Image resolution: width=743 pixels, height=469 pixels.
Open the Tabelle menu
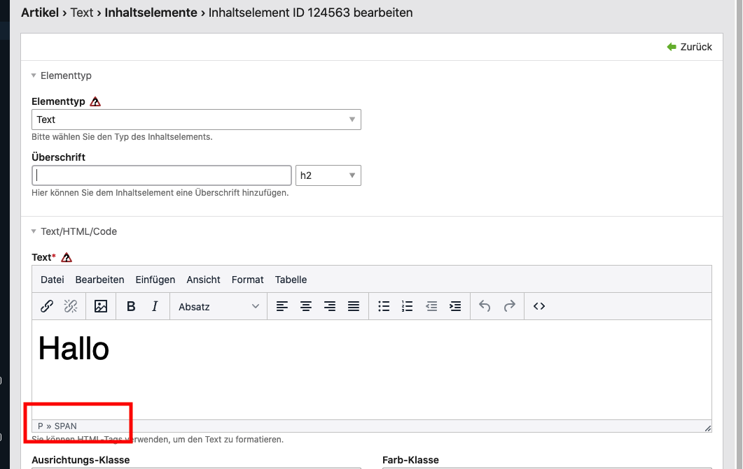(x=291, y=280)
